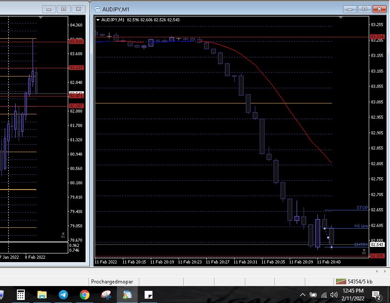Viewport: 390px width, 303px height.
Task: Open the notification center icon
Action: pos(377,296)
